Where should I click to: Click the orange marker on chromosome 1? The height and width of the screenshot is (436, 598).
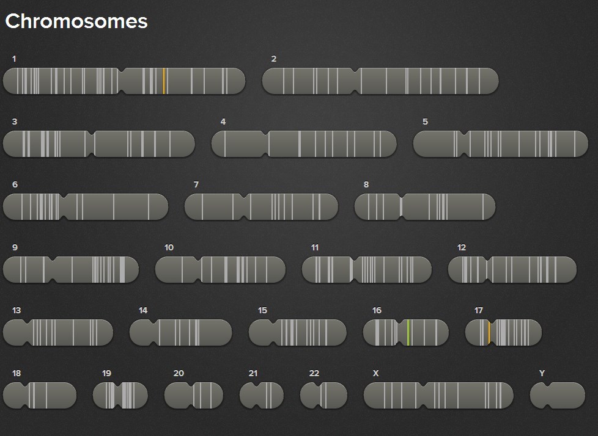click(x=164, y=81)
